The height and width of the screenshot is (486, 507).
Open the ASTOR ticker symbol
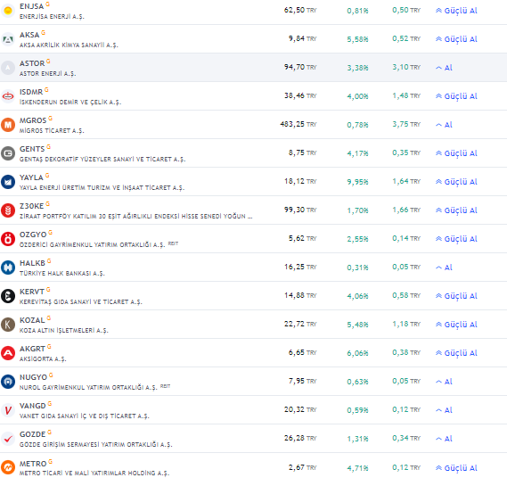click(32, 63)
